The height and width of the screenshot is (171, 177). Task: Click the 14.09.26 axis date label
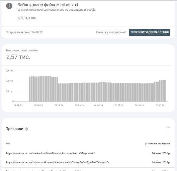coord(98,106)
